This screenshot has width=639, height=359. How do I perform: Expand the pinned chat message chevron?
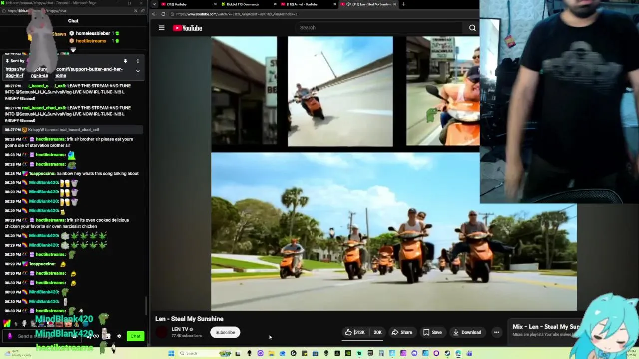[138, 71]
